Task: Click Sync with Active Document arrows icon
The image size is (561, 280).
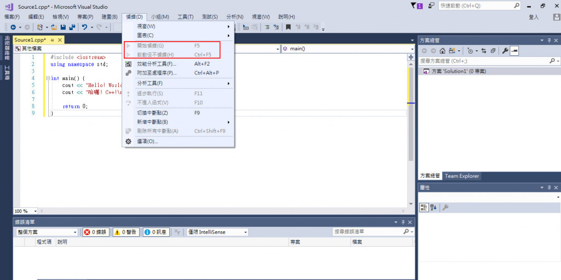Action: [484, 51]
